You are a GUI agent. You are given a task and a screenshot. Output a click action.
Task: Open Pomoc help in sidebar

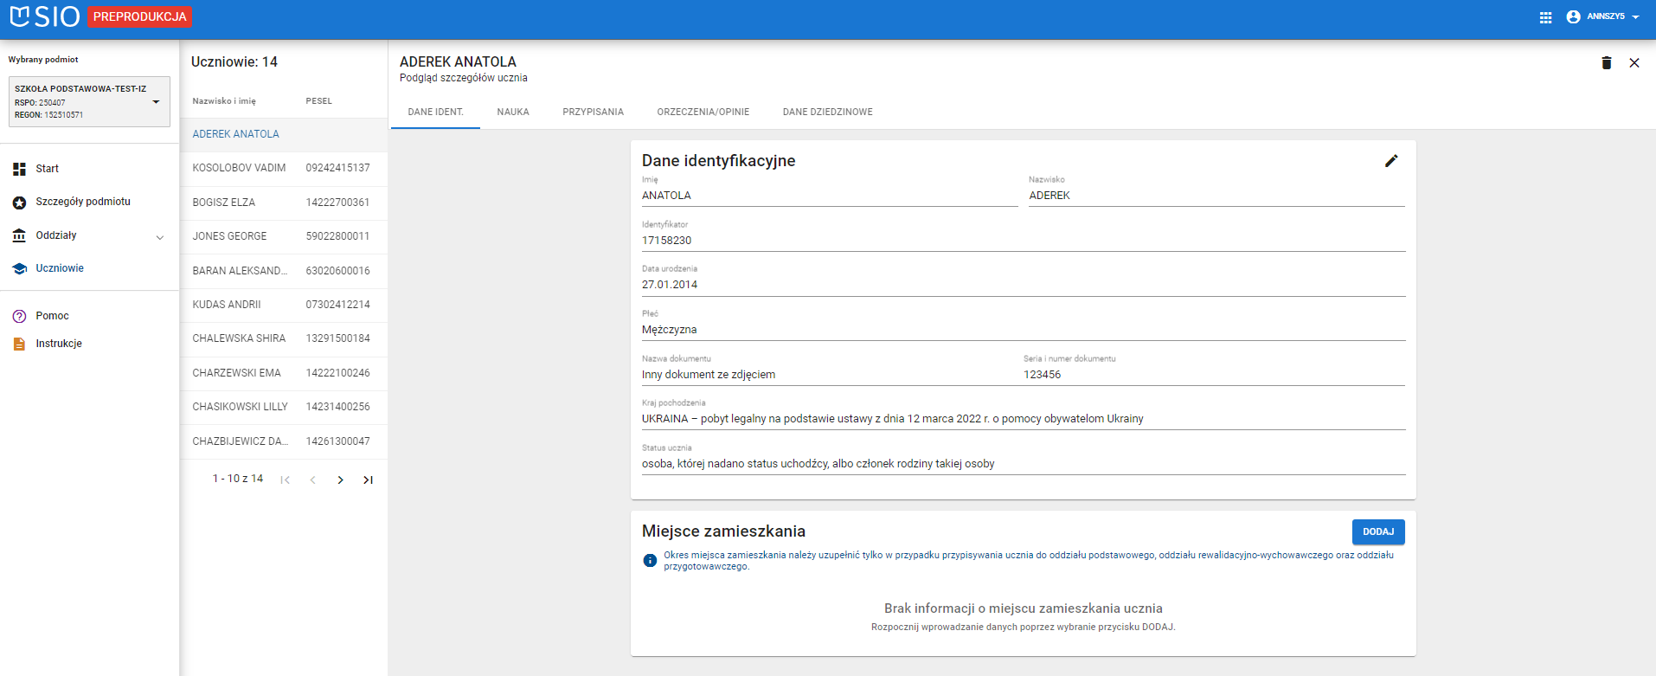pyautogui.click(x=52, y=316)
